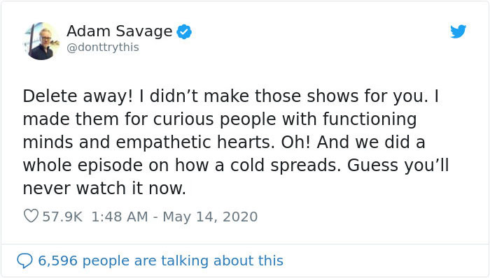Screen dimensions: 490x278
Task: Open Adam Savage's profile picture
Action: pos(41,41)
